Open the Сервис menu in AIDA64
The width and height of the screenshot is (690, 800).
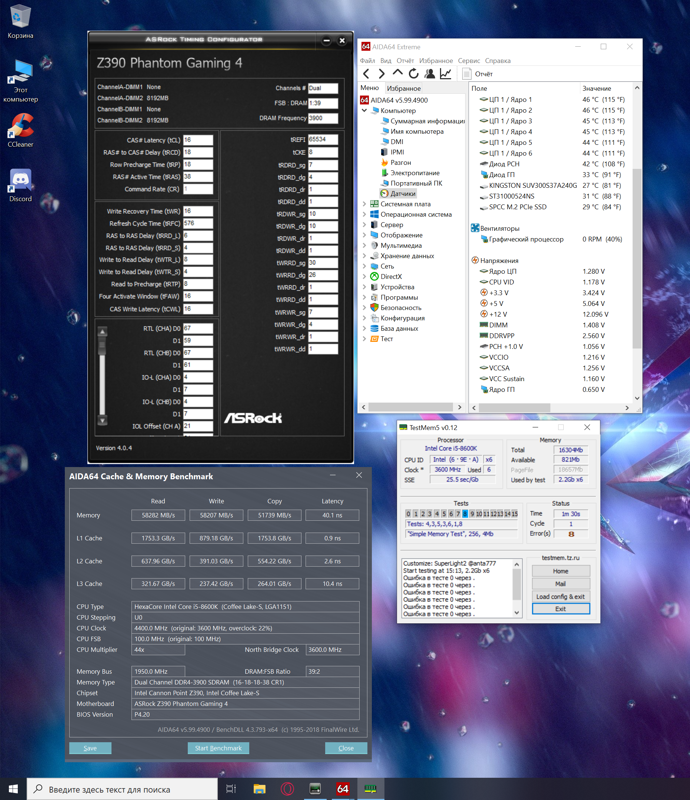coord(469,61)
